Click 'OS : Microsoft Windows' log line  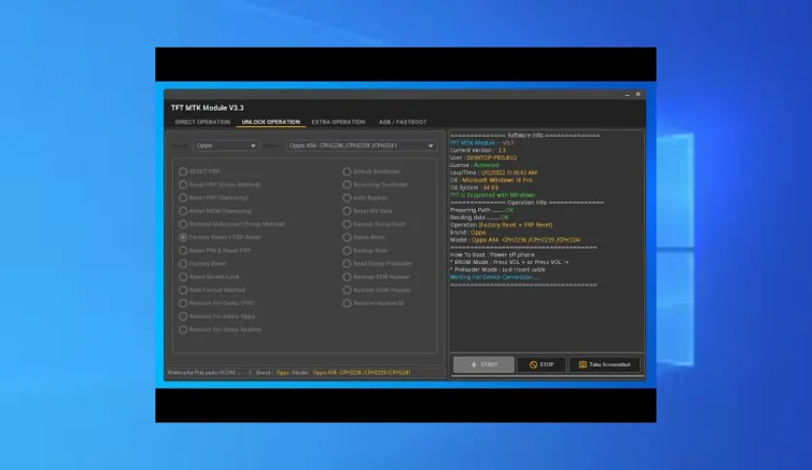491,180
